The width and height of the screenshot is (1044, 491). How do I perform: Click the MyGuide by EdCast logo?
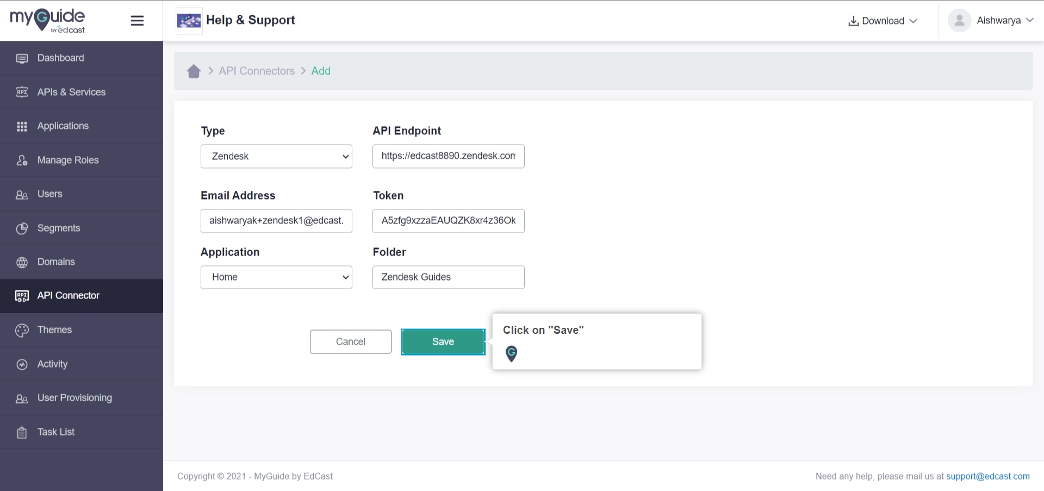(x=47, y=20)
